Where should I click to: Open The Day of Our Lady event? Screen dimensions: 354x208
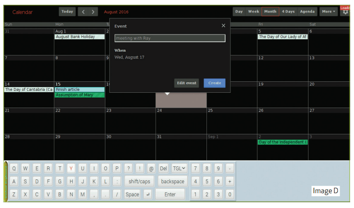283,37
